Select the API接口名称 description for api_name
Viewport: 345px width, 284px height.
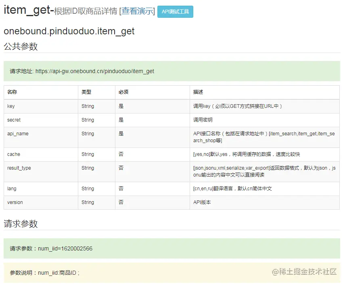pyautogui.click(x=264, y=137)
